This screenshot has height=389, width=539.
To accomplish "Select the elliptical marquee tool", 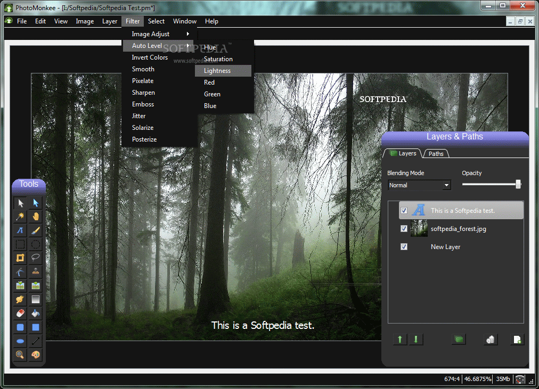I will [x=35, y=244].
